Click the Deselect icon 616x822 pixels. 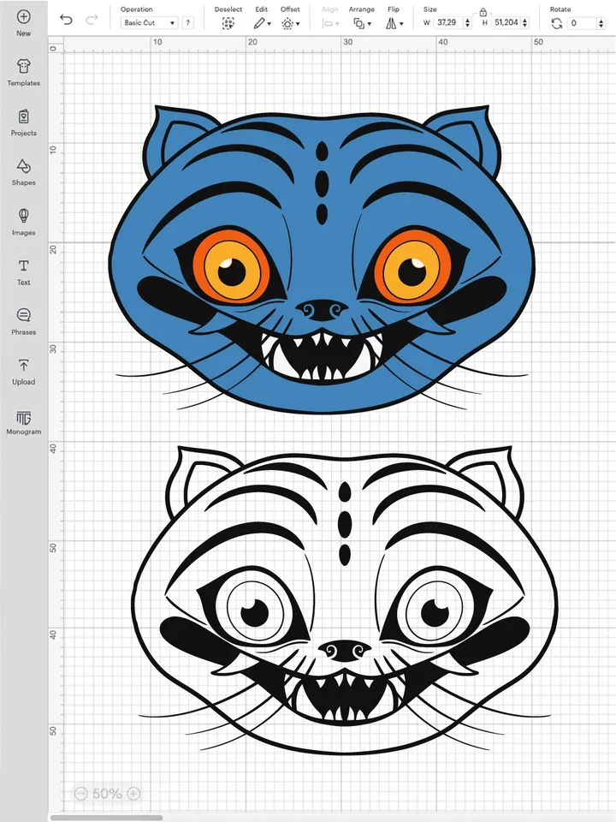pyautogui.click(x=228, y=24)
